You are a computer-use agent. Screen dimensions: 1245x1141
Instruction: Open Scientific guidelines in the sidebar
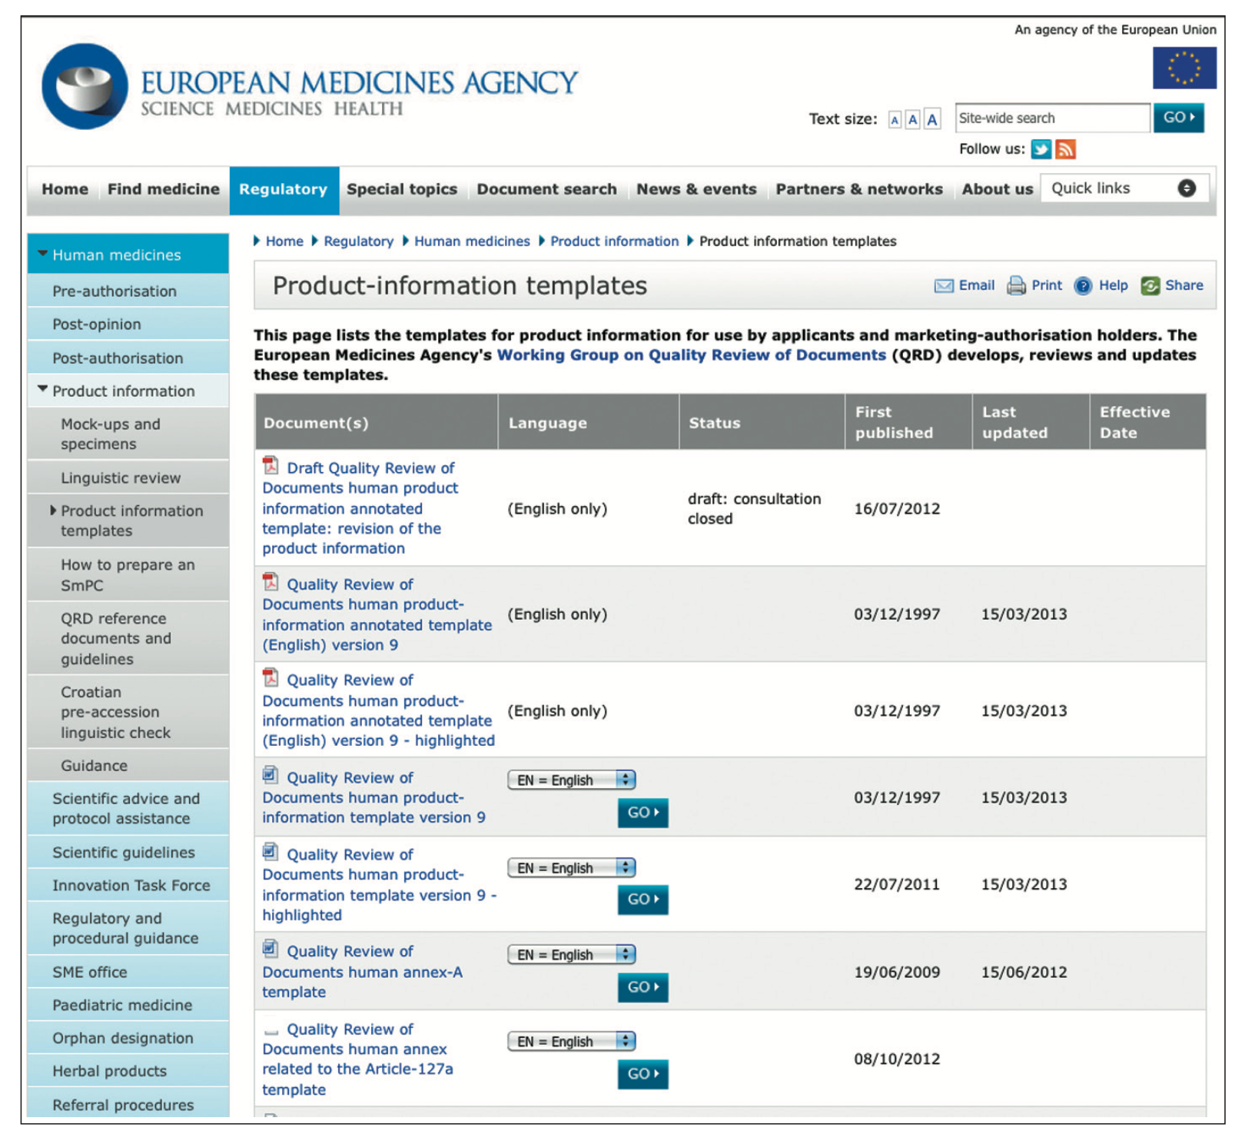[128, 853]
